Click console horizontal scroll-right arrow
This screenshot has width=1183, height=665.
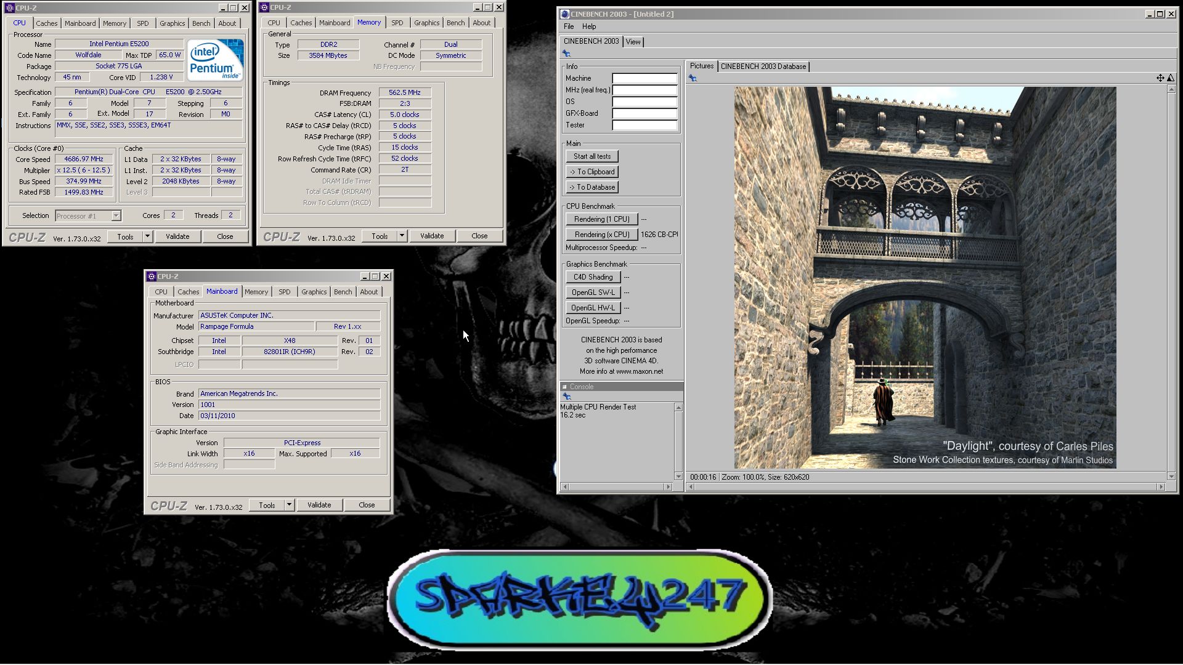tap(669, 487)
